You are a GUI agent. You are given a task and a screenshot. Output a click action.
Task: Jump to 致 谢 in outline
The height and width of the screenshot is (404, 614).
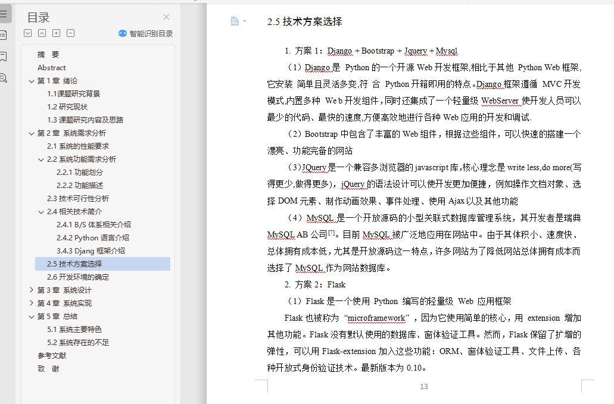pyautogui.click(x=48, y=369)
